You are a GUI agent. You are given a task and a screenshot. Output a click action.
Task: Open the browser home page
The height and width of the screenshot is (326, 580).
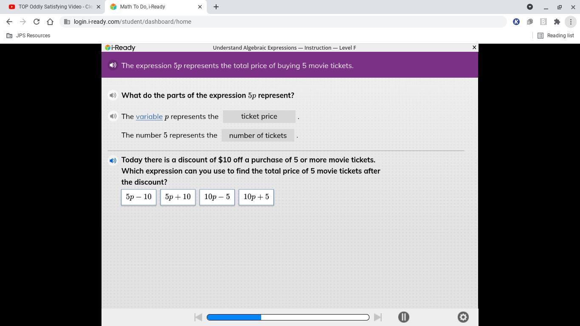click(x=50, y=22)
